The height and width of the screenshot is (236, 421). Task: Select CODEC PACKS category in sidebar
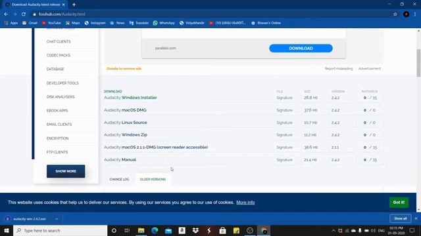pyautogui.click(x=59, y=55)
